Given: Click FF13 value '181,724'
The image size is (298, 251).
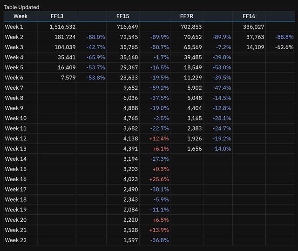Looking at the screenshot, I should click(x=65, y=37).
